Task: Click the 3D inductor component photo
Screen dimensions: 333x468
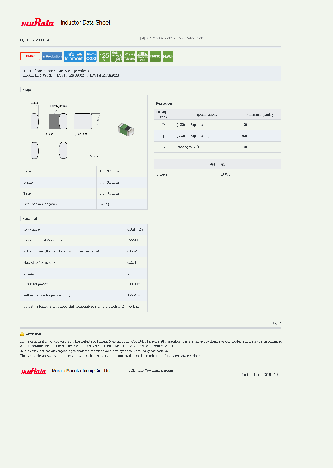Action: (x=126, y=129)
